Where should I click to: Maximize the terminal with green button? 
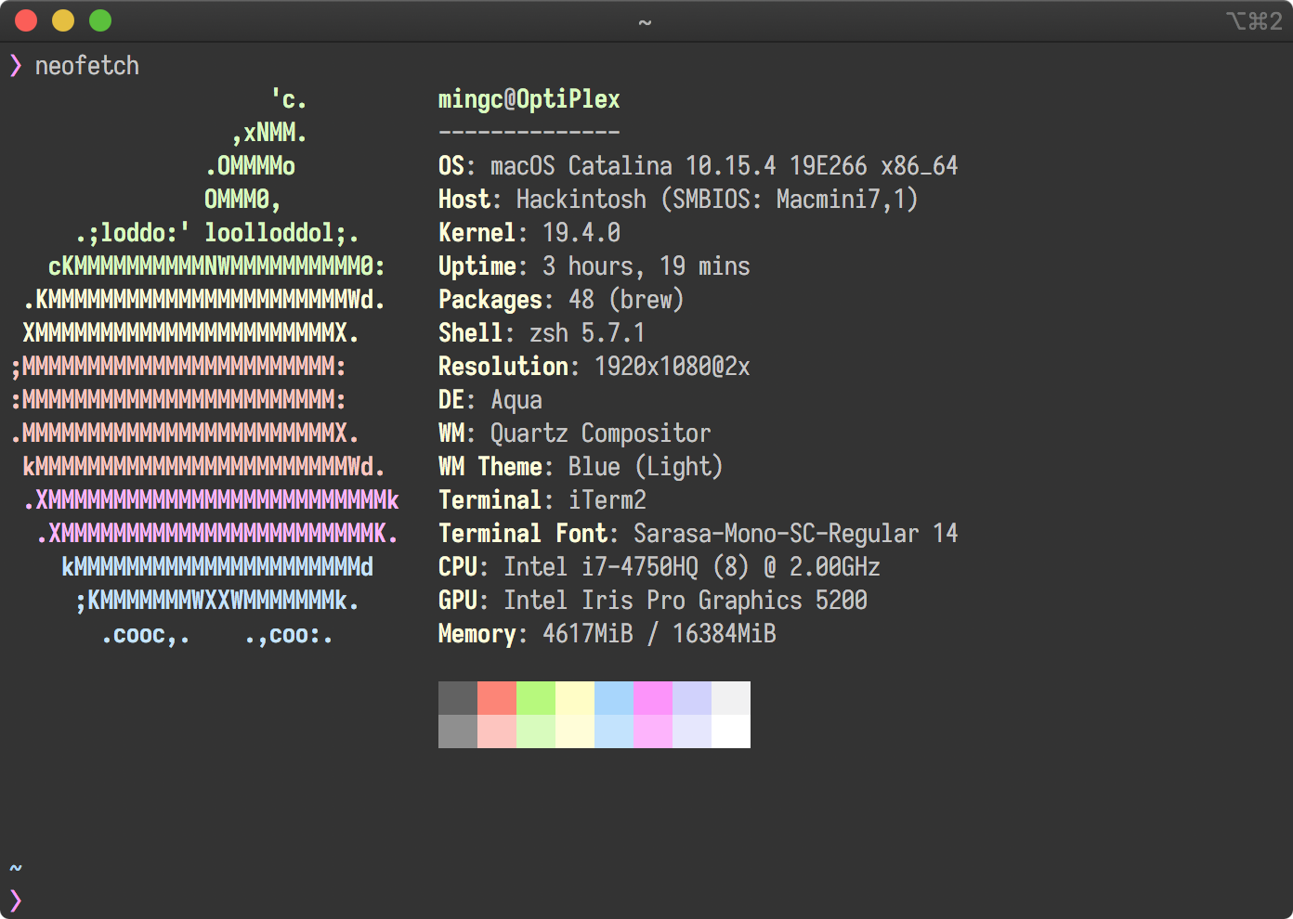[100, 20]
